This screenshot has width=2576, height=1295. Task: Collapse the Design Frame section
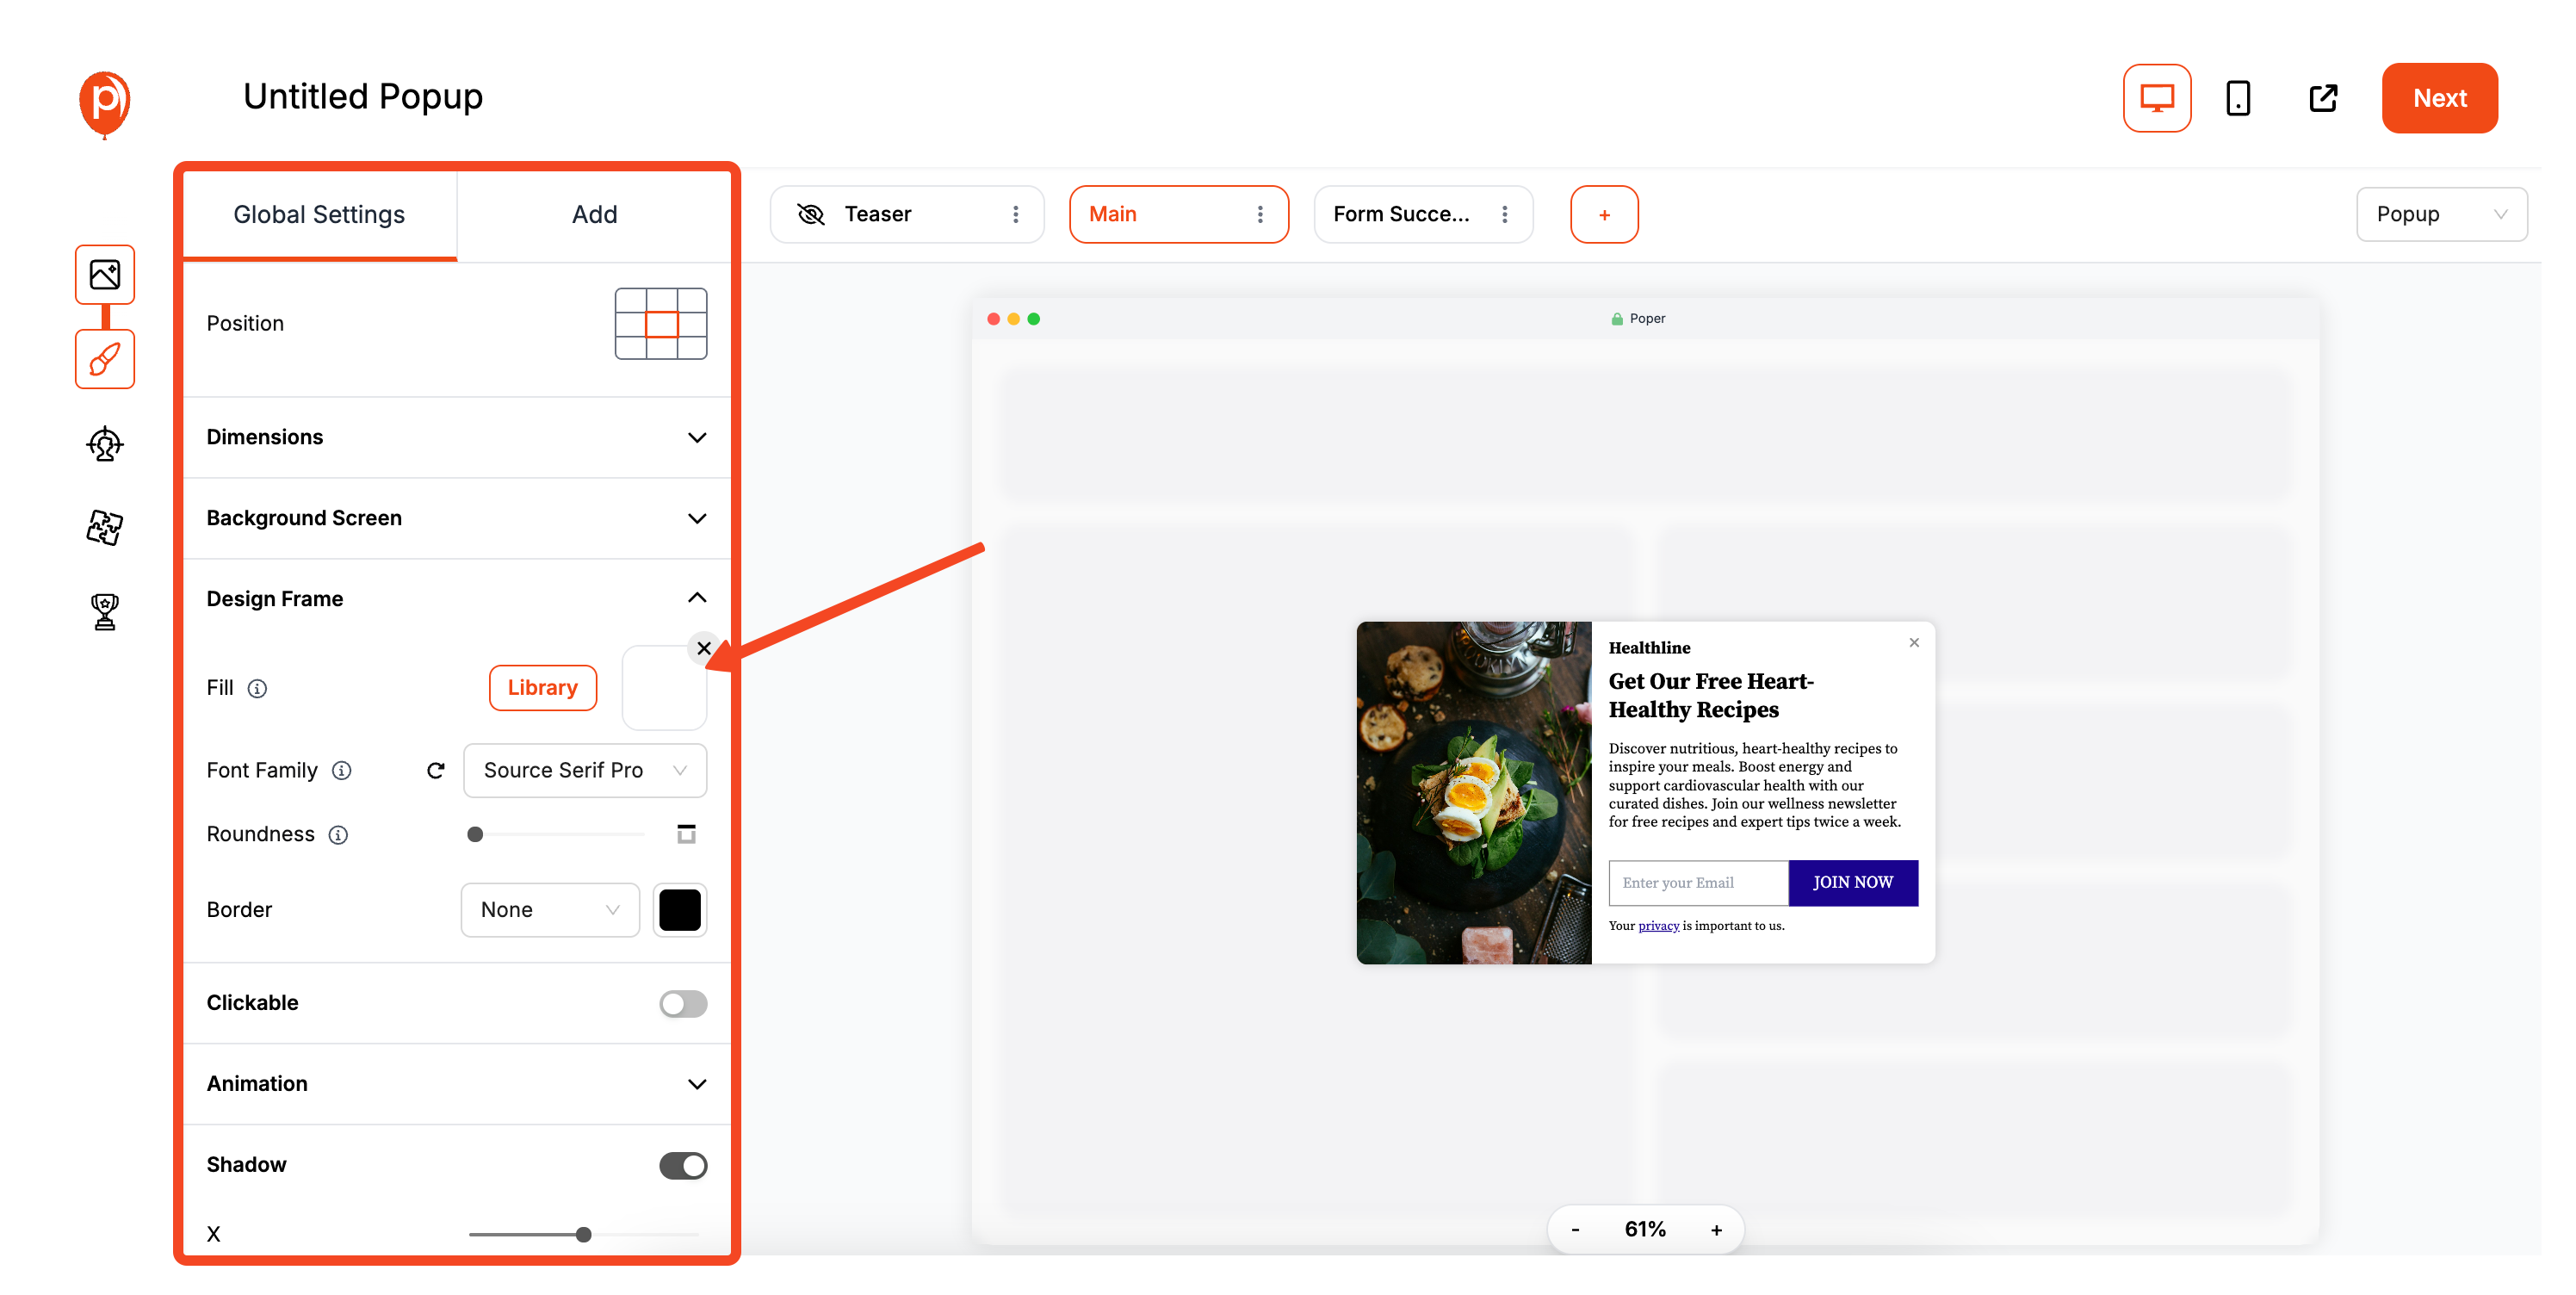click(x=456, y=598)
